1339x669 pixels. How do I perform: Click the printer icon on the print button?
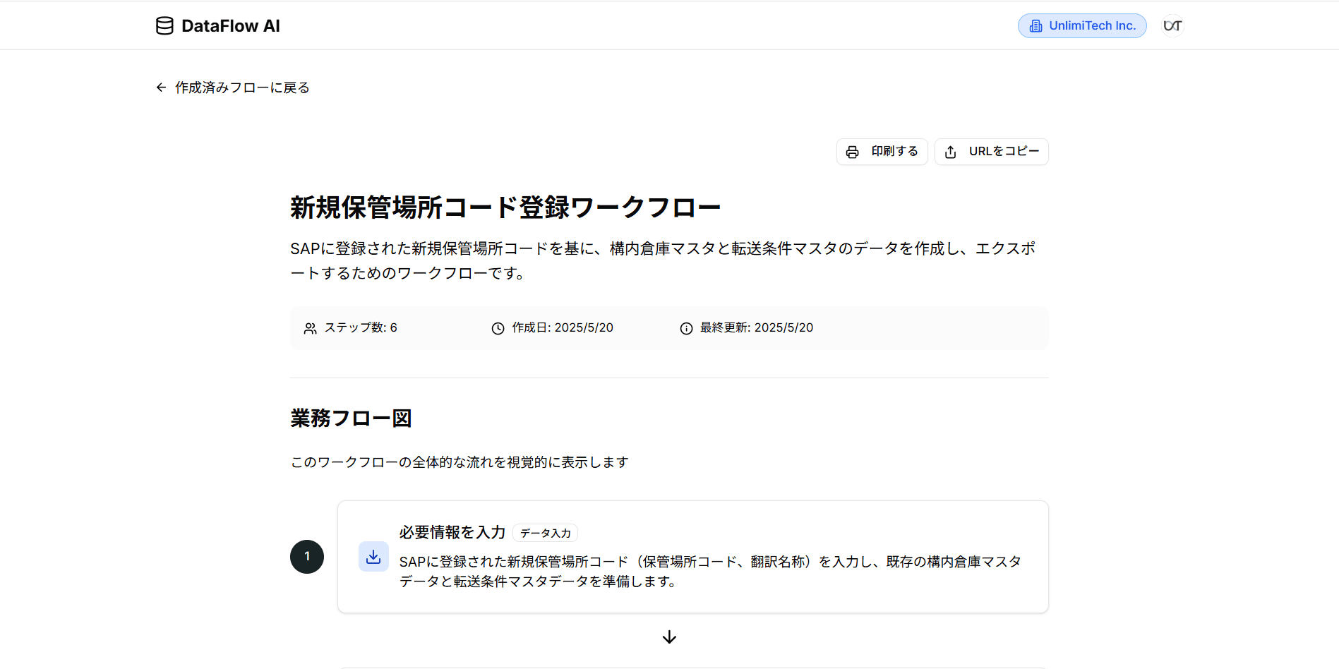(x=853, y=151)
